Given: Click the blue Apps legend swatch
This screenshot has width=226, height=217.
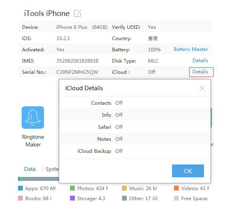Looking at the screenshot, I should coord(20,188).
